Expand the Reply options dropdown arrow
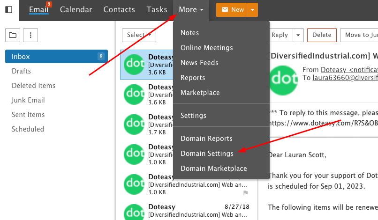 tap(298, 35)
